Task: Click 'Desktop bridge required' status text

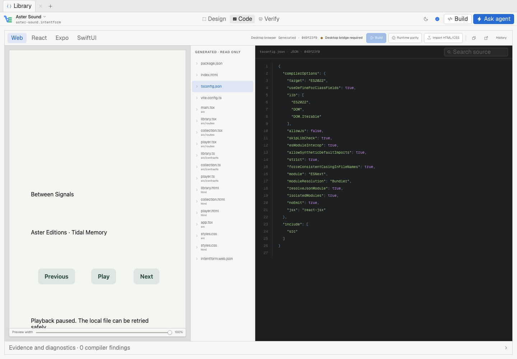Action: coord(344,38)
